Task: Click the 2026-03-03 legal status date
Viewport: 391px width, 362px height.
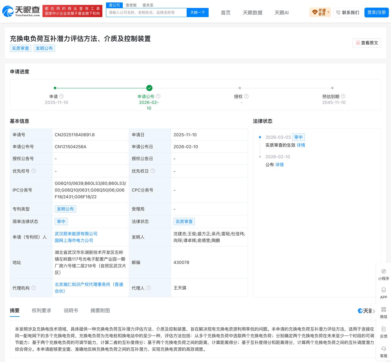Action: [x=278, y=137]
